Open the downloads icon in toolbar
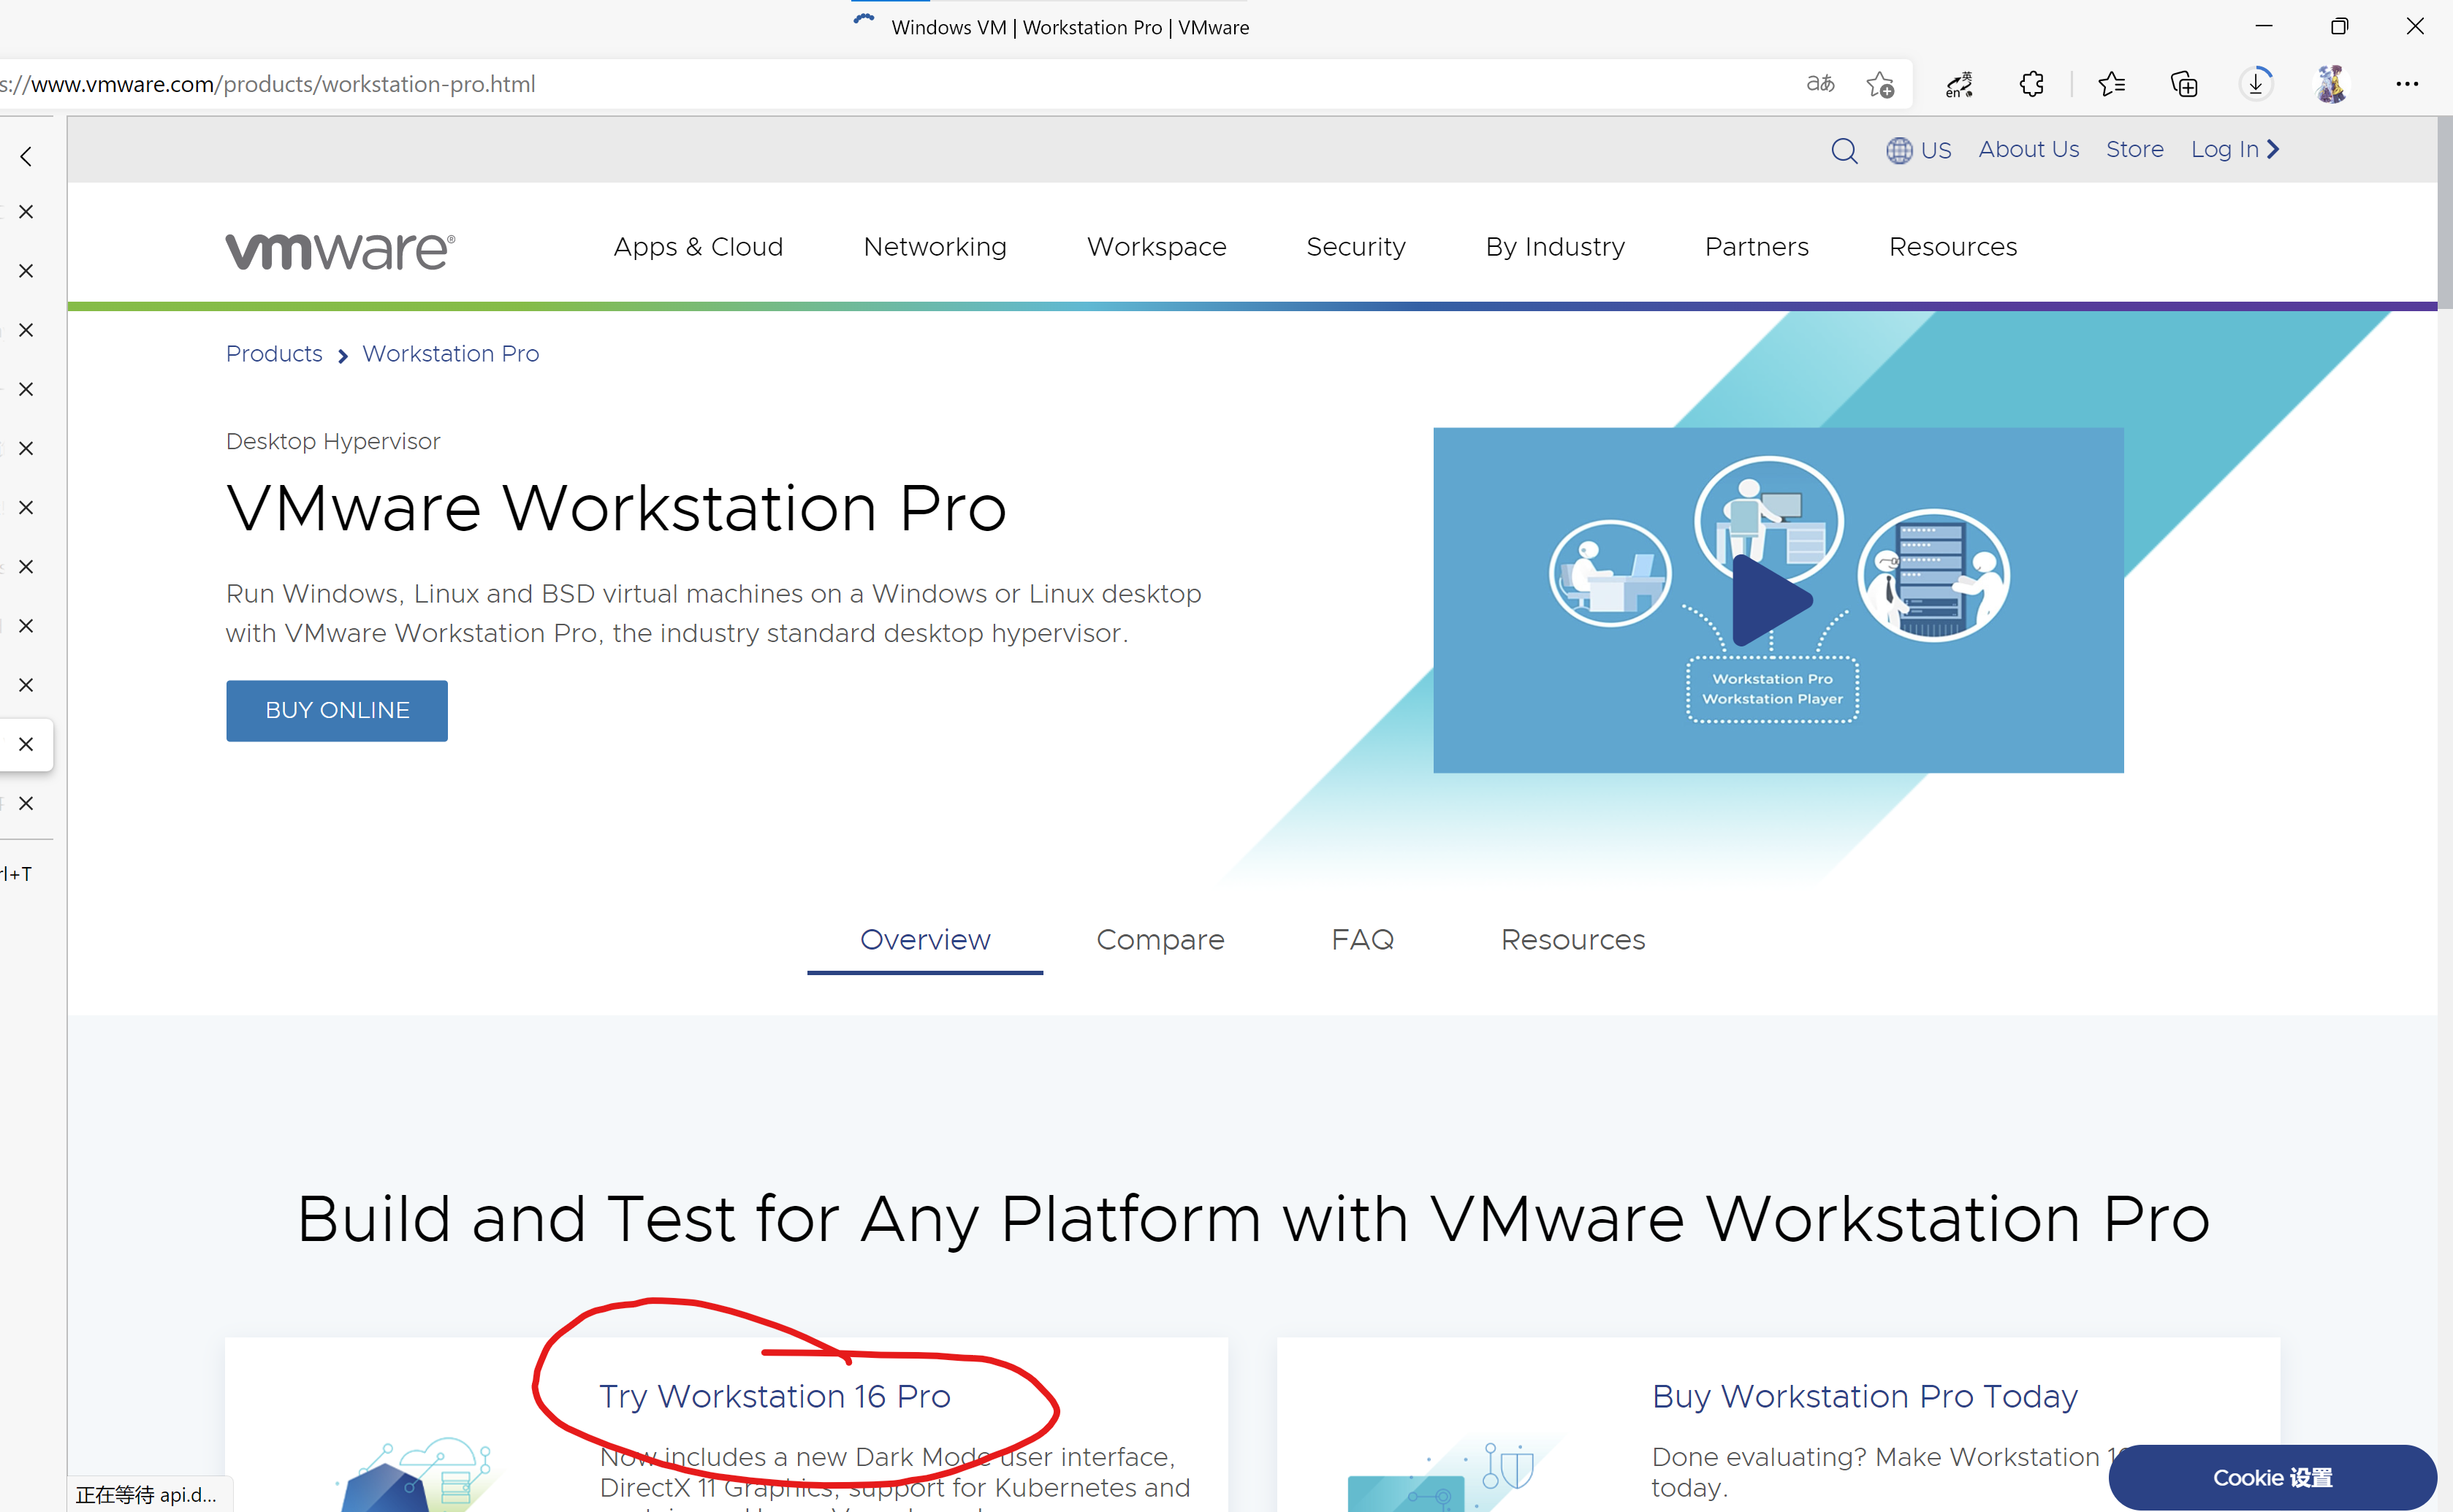 point(2256,84)
